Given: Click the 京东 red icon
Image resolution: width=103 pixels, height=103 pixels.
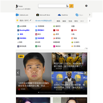Looking at the screenshot, I should 72,30.
